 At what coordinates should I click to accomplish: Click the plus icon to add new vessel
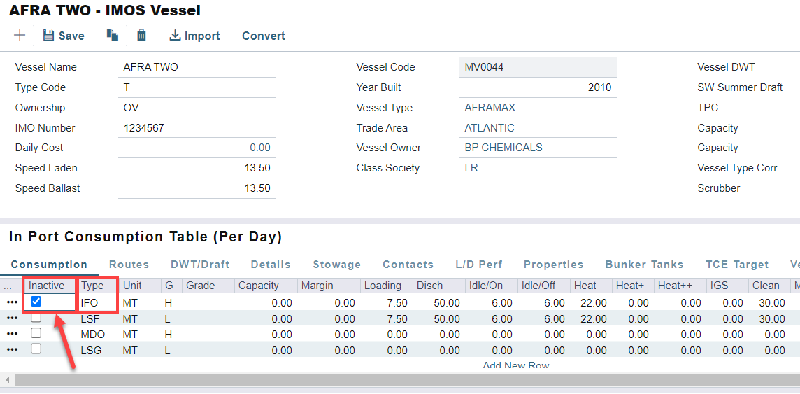[x=20, y=36]
